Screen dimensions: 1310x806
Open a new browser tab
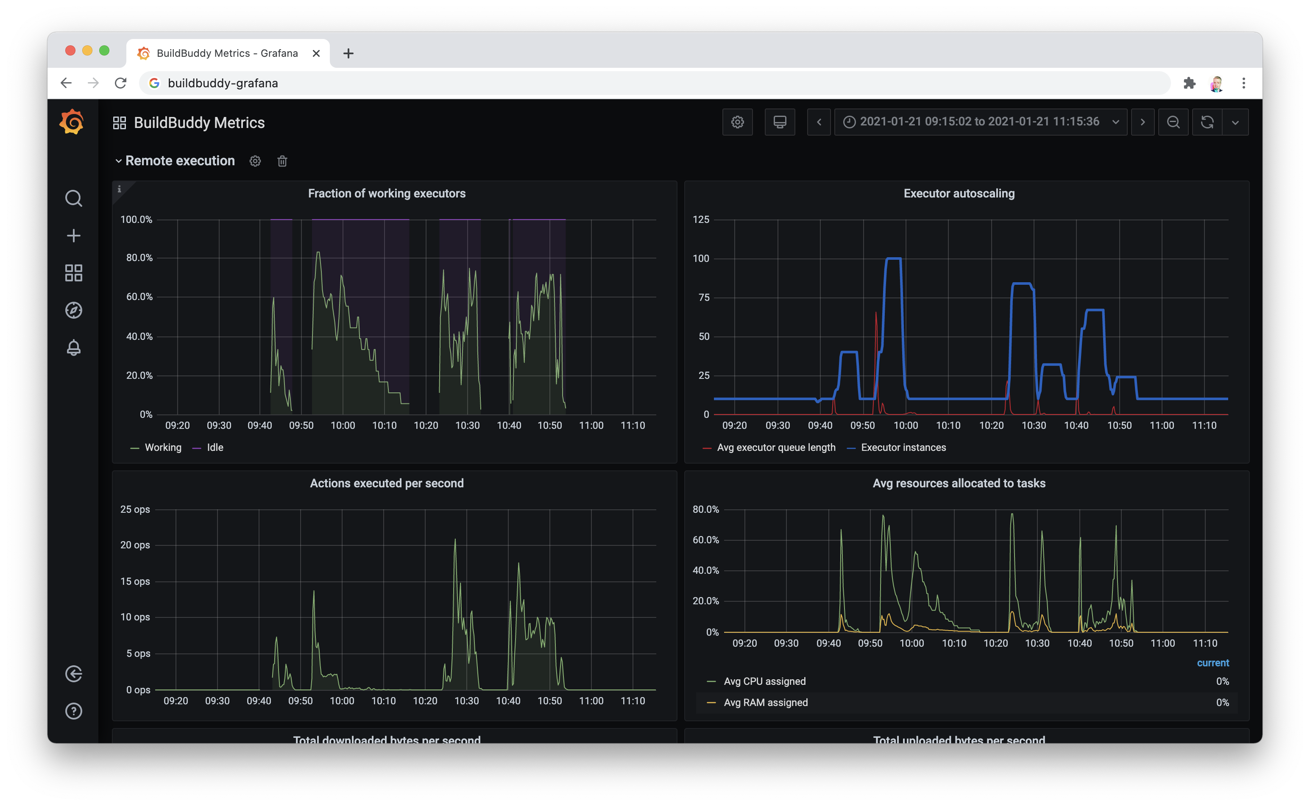(x=348, y=53)
